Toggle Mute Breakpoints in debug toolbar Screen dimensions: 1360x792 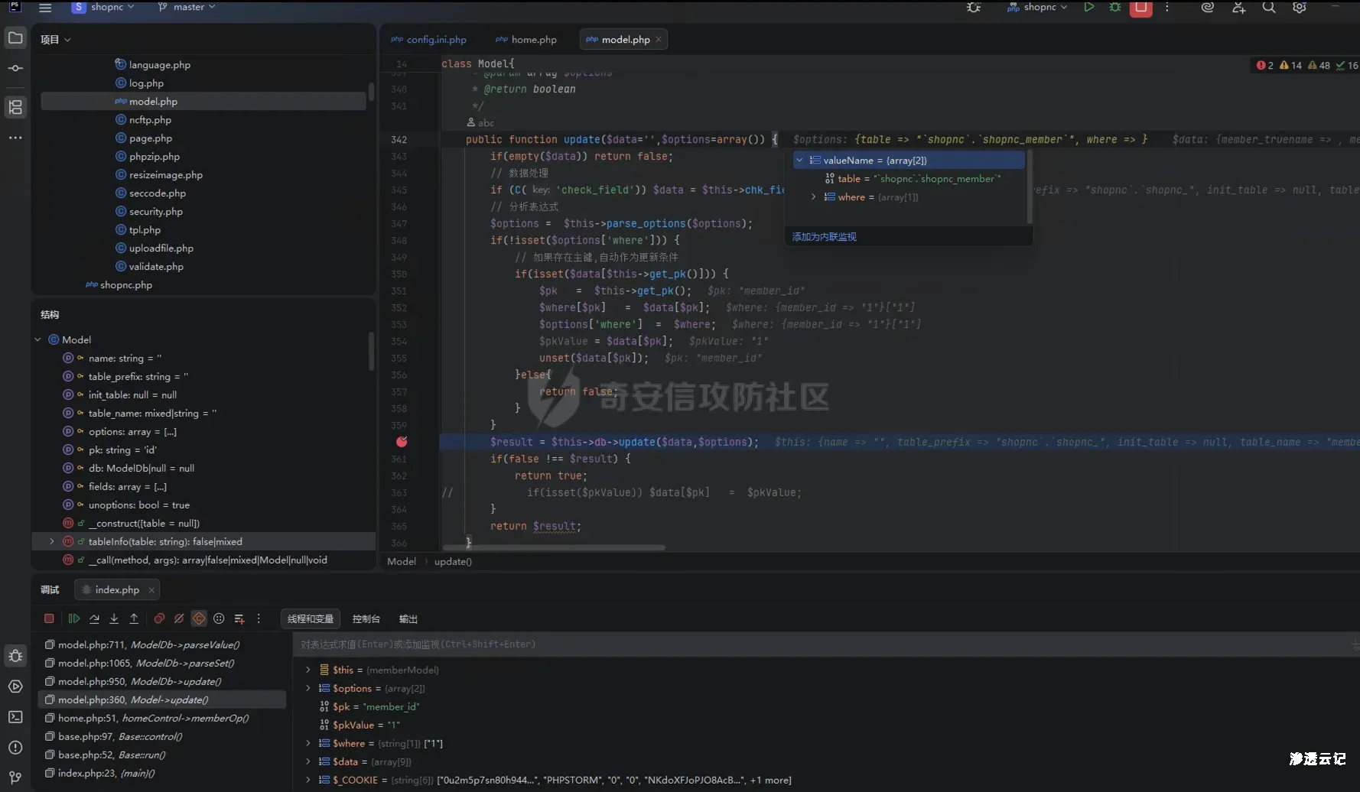(x=179, y=618)
